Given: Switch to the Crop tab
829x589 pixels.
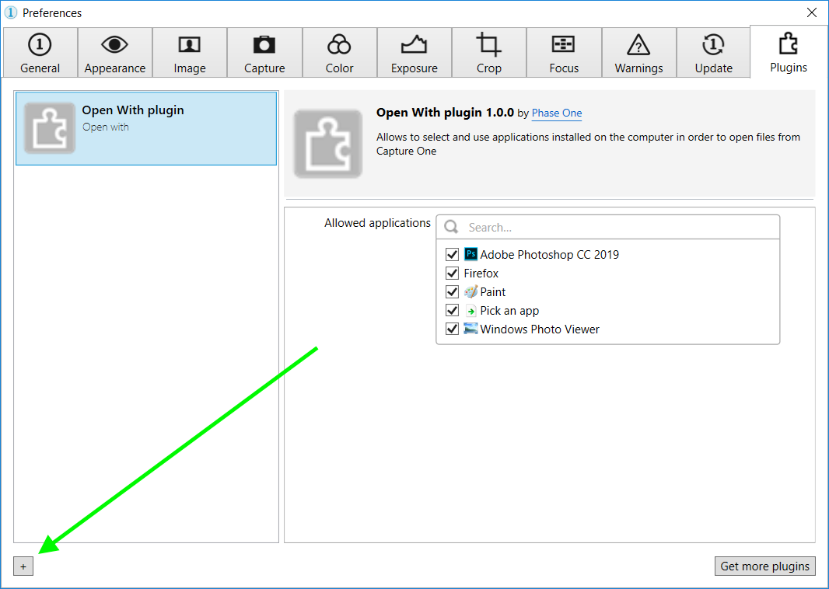Looking at the screenshot, I should 489,53.
